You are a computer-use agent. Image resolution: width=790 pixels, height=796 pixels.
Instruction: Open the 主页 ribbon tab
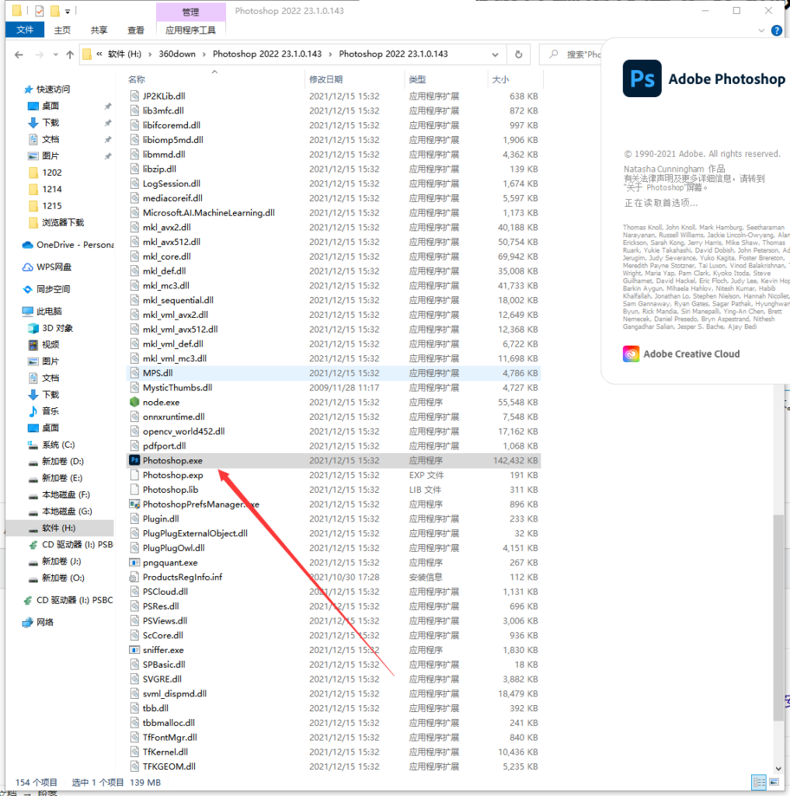coord(62,30)
